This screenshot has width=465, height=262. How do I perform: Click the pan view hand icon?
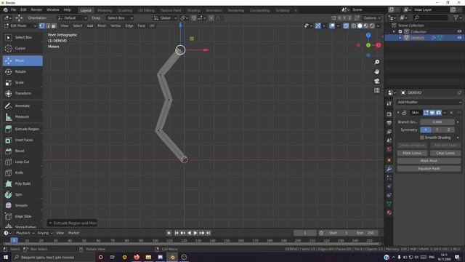coord(376,71)
